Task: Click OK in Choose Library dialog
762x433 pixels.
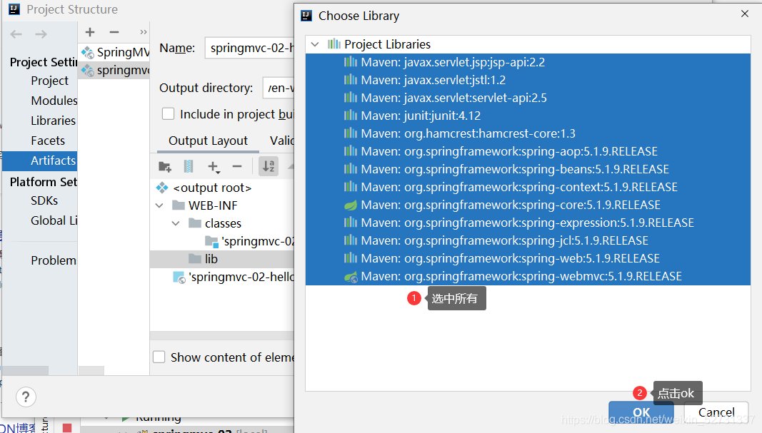Action: point(641,412)
